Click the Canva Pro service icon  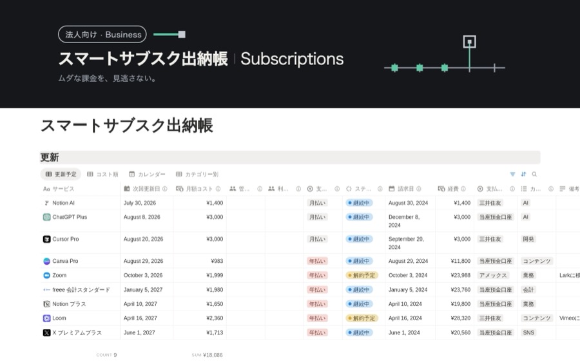tap(46, 261)
